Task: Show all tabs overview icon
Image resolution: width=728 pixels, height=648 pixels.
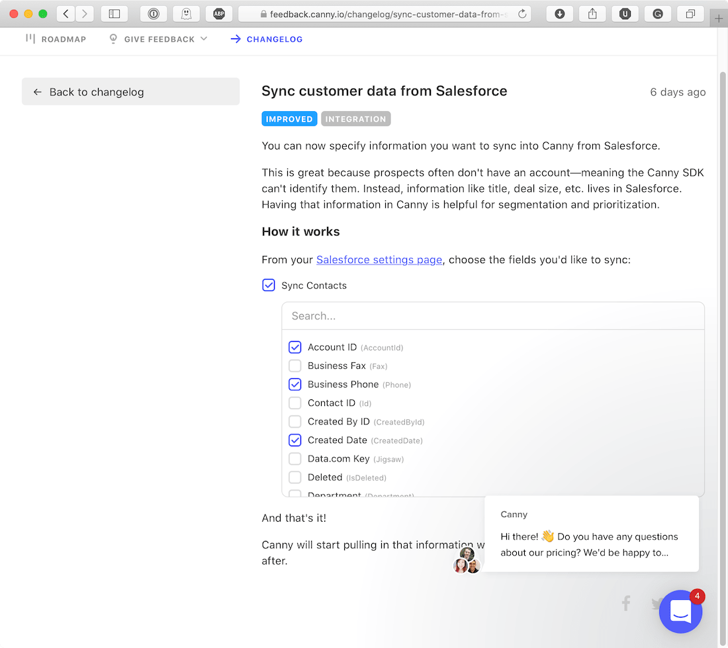Action: coord(690,14)
